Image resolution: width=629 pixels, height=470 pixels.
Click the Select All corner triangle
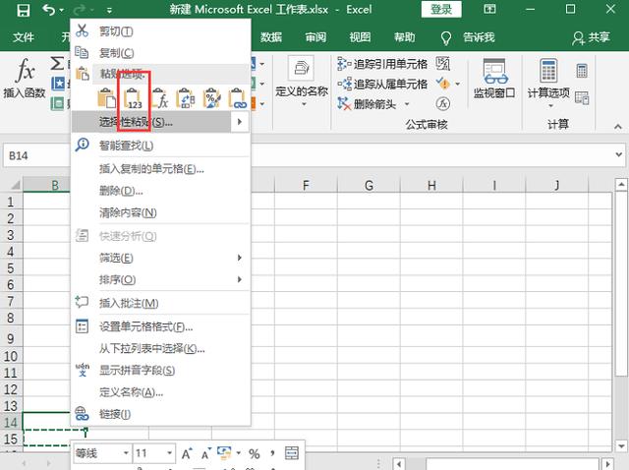tap(14, 185)
